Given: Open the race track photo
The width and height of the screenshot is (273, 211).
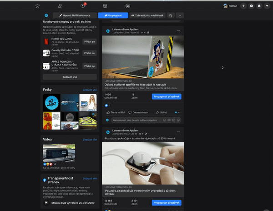Looking at the screenshot, I should click(88, 121).
